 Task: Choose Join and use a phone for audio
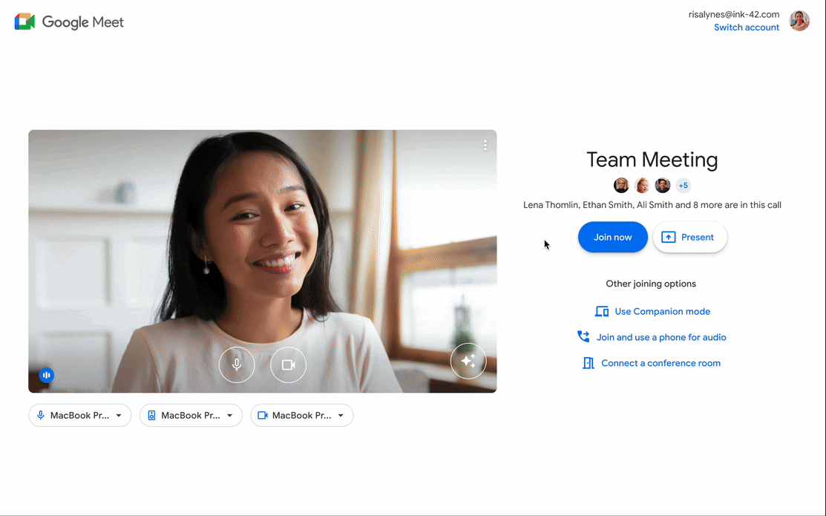[x=652, y=337]
